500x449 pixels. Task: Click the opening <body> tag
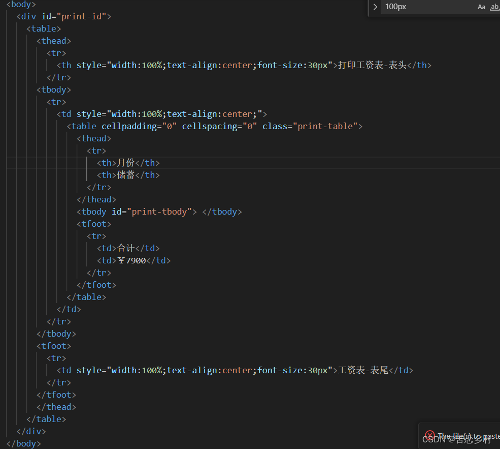point(21,5)
